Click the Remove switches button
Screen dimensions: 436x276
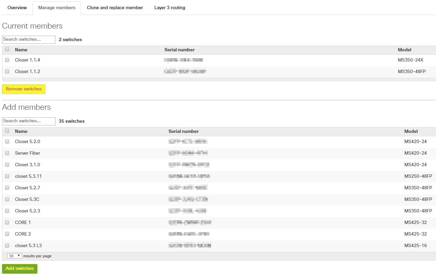[x=24, y=89]
